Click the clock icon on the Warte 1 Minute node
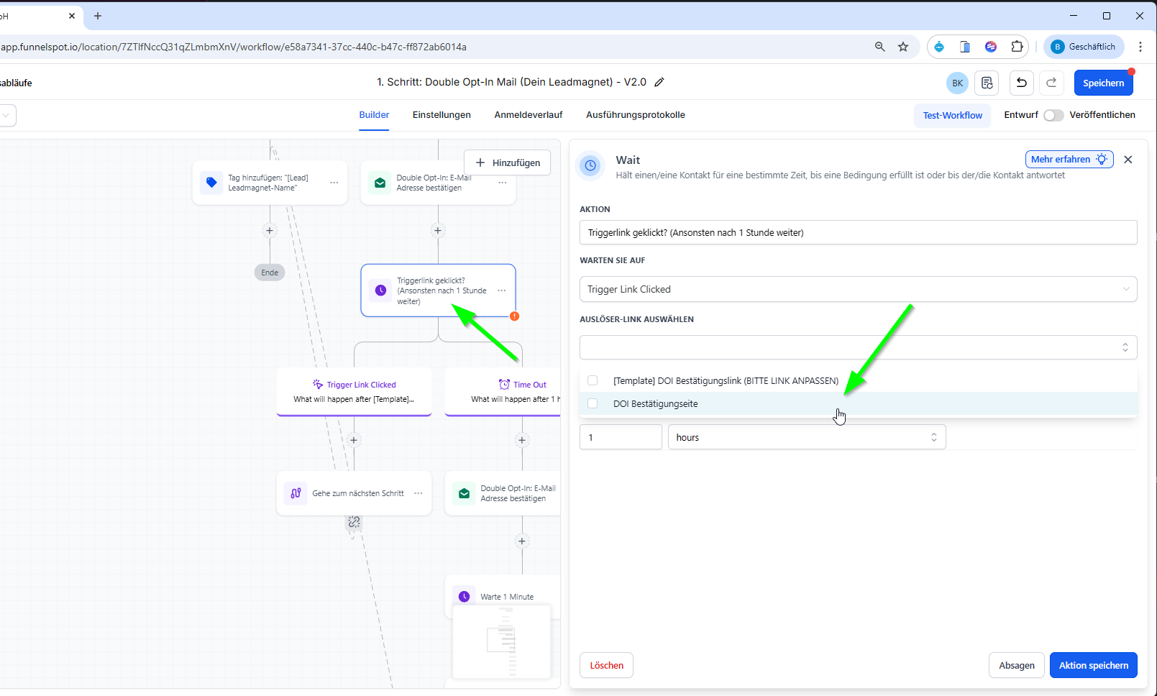Viewport: 1157px width, 696px height. (x=464, y=597)
